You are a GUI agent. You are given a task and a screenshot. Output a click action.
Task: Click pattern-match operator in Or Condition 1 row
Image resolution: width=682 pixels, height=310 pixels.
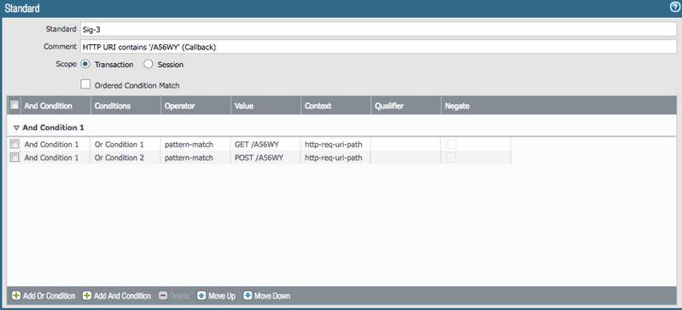click(x=195, y=144)
